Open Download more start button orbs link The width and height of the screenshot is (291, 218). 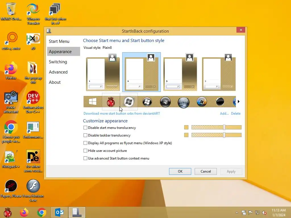tap(122, 114)
